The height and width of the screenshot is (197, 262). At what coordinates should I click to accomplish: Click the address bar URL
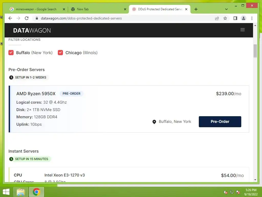click(x=81, y=18)
